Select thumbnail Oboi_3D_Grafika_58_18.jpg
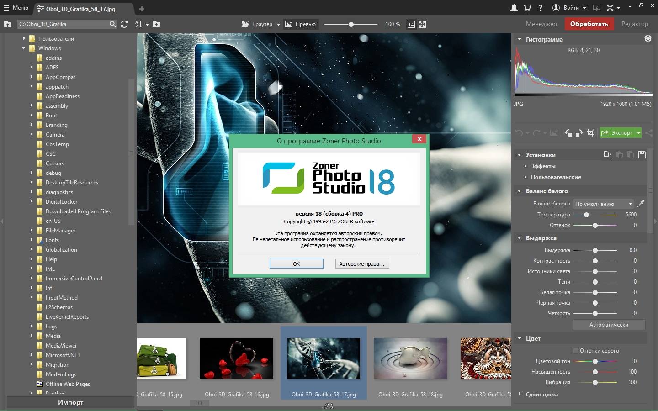 click(x=410, y=358)
